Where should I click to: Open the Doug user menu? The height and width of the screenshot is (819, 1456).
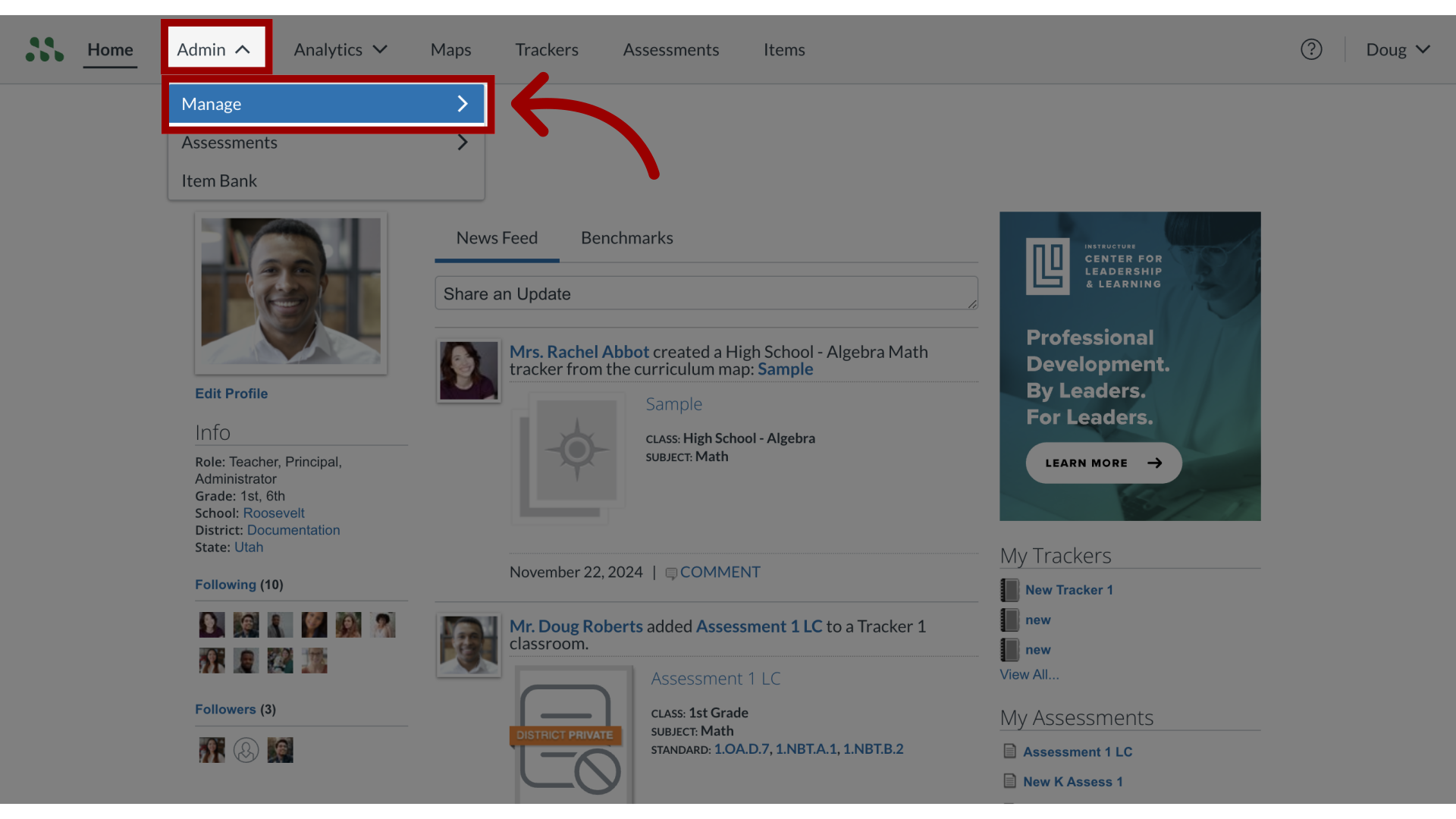1398,49
